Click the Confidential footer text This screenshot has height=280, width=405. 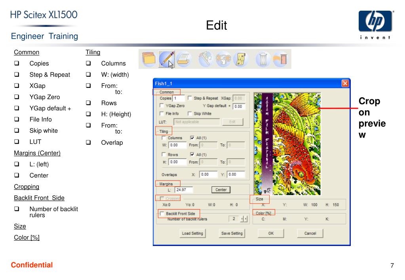coord(32,265)
